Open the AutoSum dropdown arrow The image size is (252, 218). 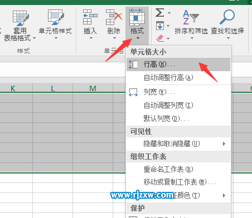tap(169, 13)
